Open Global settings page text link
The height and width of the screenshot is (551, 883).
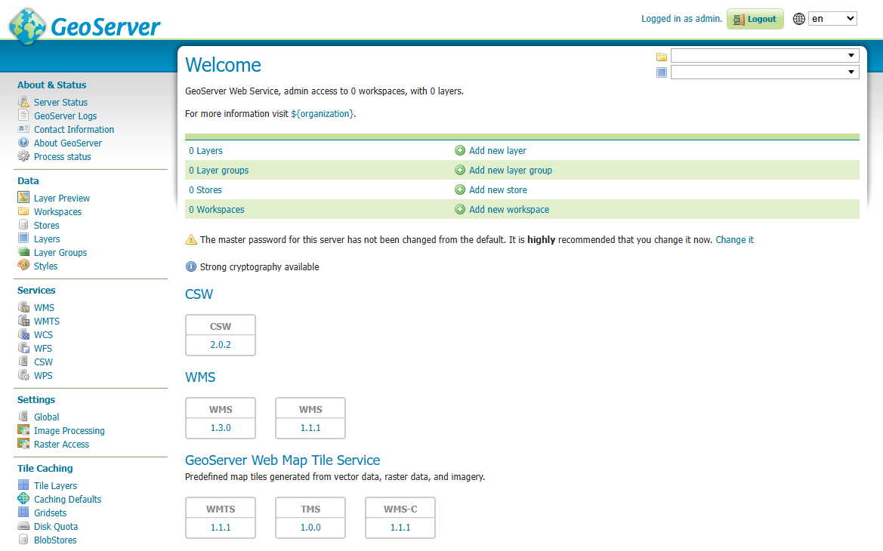46,417
